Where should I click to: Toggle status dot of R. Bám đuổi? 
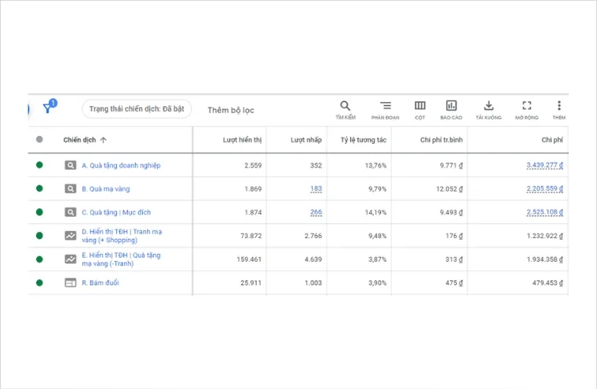point(39,283)
